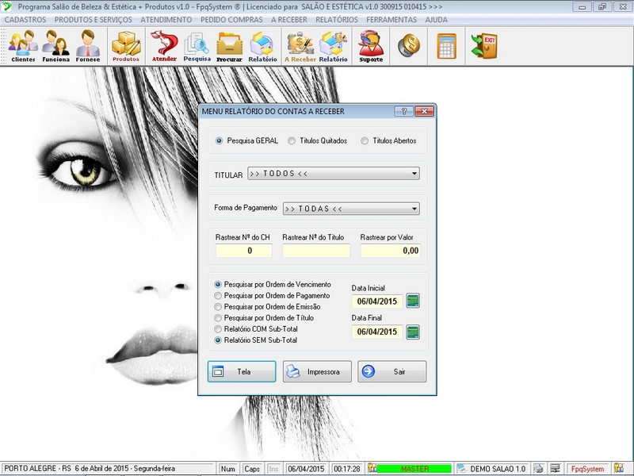Open the Produtos boxes icon

pos(126,46)
